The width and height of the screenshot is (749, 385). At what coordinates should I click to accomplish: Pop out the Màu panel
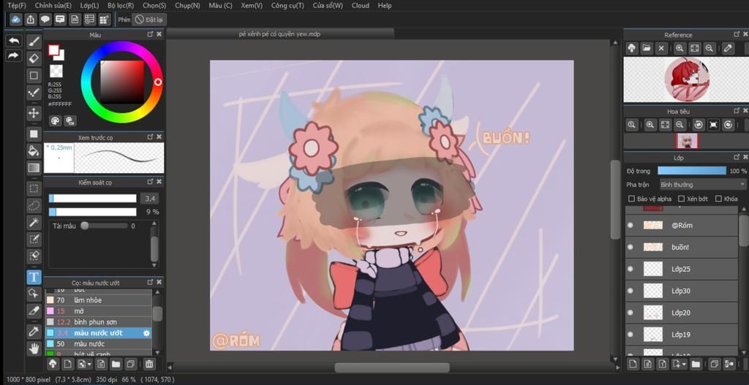coord(150,34)
